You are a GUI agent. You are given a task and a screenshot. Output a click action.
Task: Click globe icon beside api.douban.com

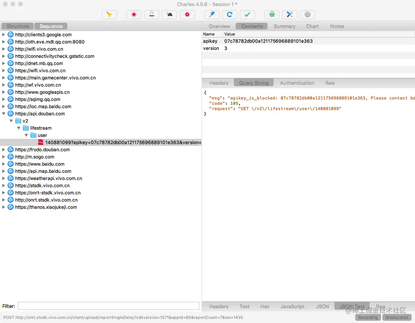pyautogui.click(x=10, y=113)
